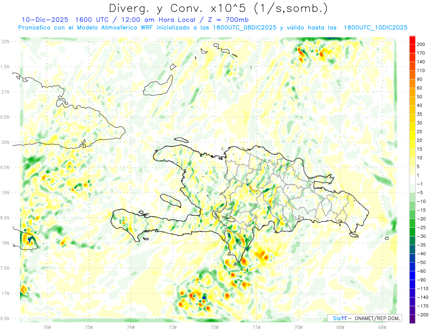Click the "21N" latitude label
The width and height of the screenshot is (429, 332).
coord(5,92)
